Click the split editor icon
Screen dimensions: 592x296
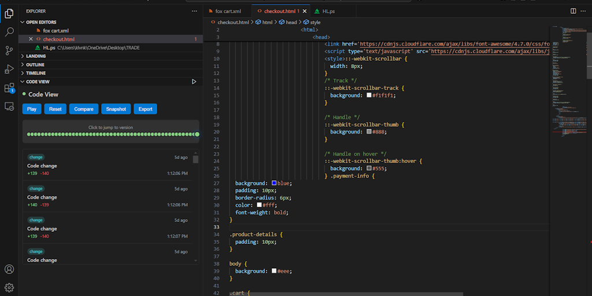pos(573,11)
